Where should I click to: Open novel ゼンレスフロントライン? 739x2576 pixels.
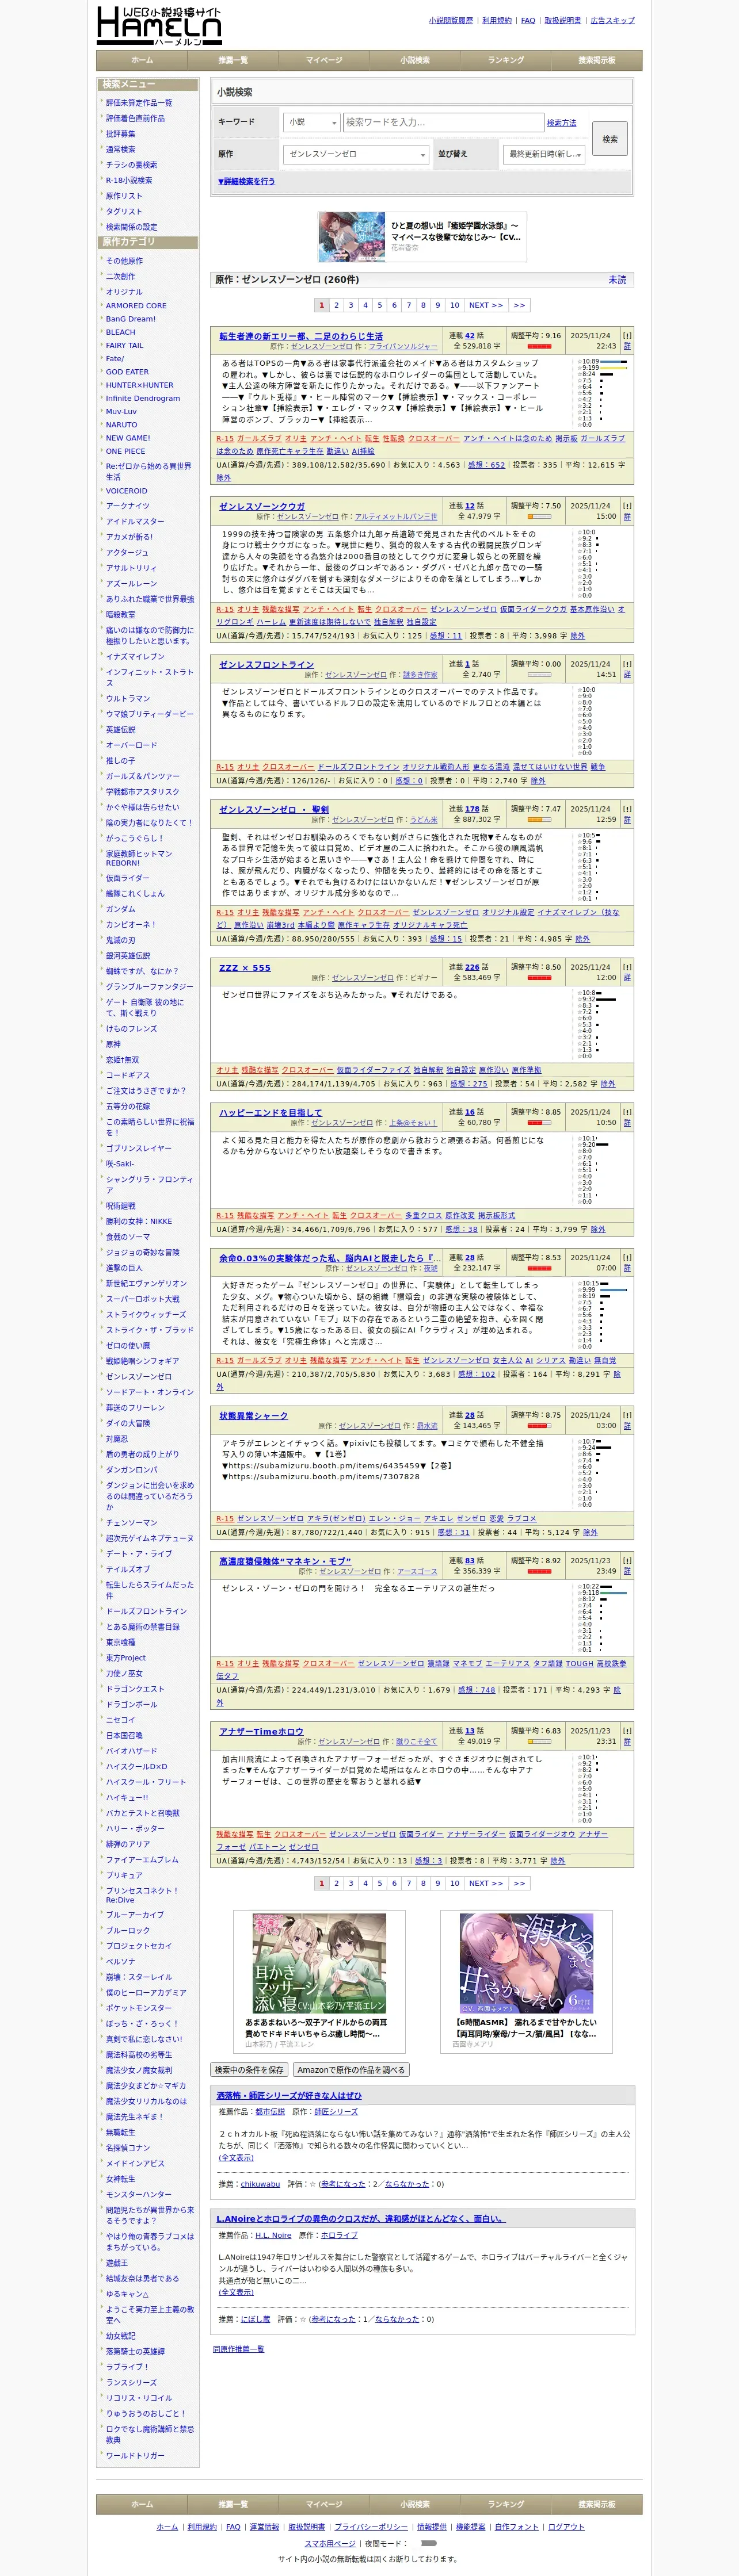266,664
